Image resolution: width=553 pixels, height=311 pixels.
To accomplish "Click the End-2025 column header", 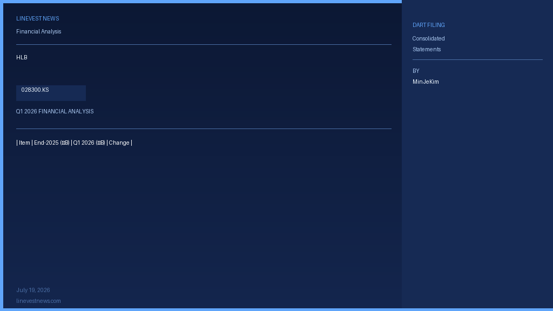I will point(51,143).
